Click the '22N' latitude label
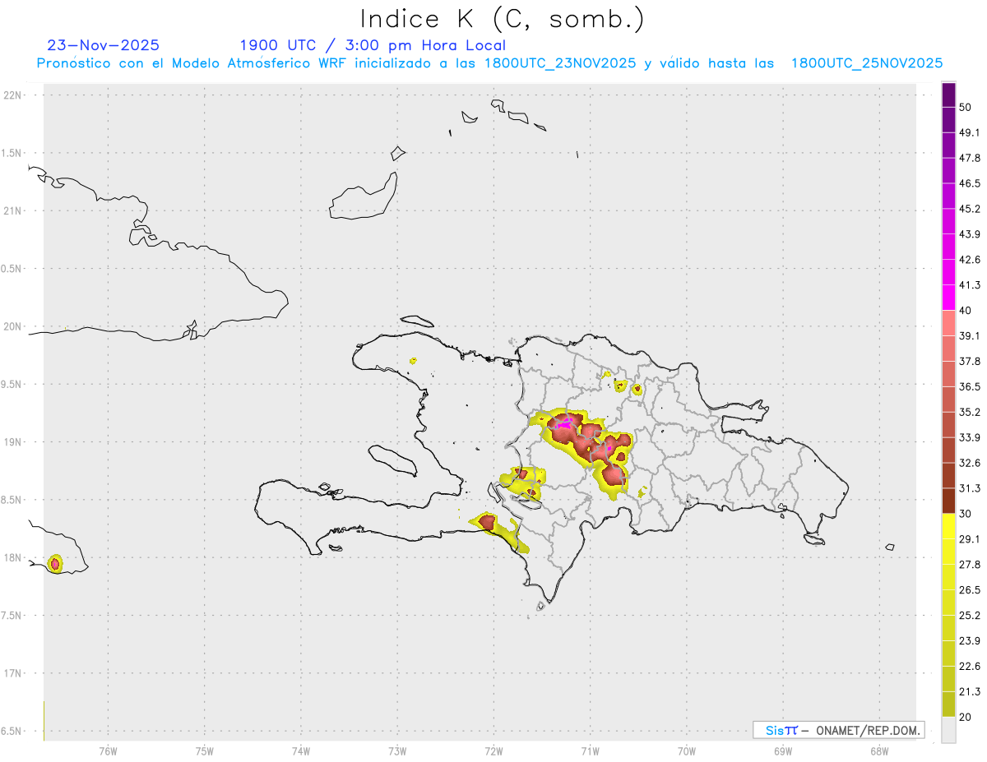987x762 pixels. coord(14,95)
